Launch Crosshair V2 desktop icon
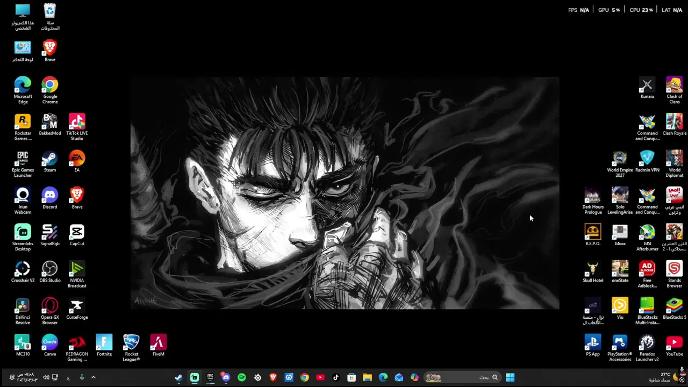The image size is (688, 387). [x=23, y=271]
